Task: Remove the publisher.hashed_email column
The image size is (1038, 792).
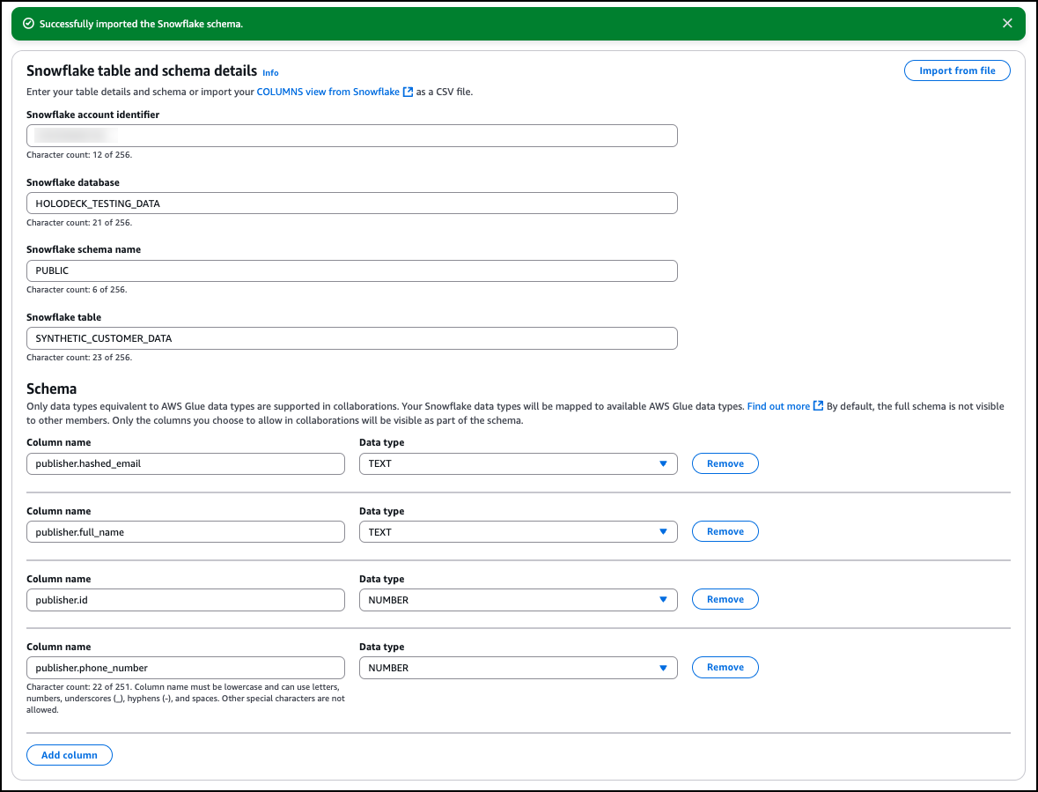Action: pyautogui.click(x=725, y=463)
